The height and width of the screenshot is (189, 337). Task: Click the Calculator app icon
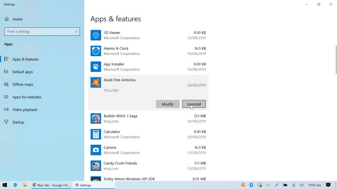pyautogui.click(x=96, y=134)
